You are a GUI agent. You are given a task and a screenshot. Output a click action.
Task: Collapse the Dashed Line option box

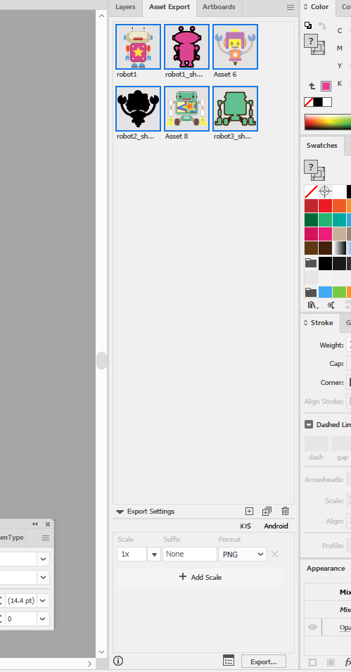309,425
